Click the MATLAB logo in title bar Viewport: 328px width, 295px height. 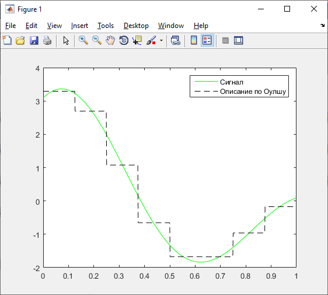[x=9, y=9]
